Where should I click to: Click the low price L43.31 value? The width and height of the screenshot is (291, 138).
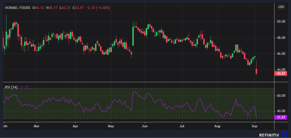coord(65,8)
